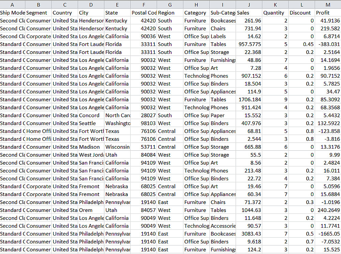Select the Seattle city cell
Viewport: 341px width, 254px height.
pyautogui.click(x=91, y=123)
